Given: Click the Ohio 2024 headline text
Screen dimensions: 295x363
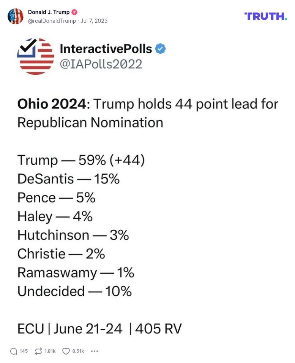Looking at the screenshot, I should tap(42, 104).
